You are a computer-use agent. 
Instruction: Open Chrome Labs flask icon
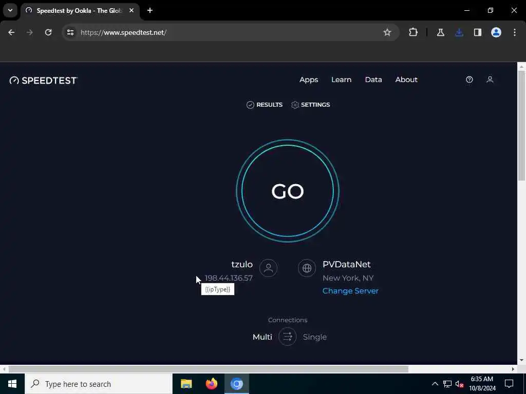[x=440, y=32]
